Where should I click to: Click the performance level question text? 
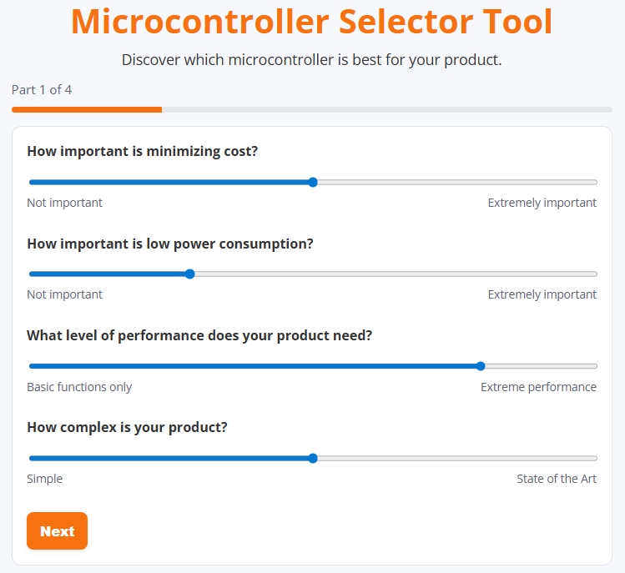coord(199,335)
